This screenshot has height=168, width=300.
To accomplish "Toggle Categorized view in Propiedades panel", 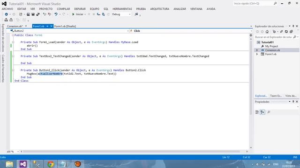I will [x=257, y=112].
